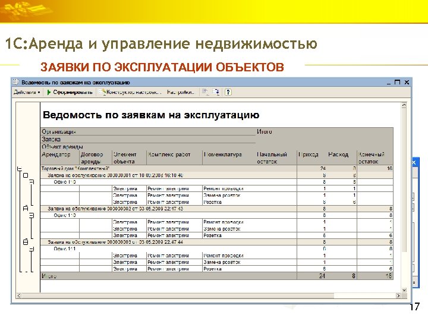Click the vertical scrollbar up arrow

click(x=404, y=105)
